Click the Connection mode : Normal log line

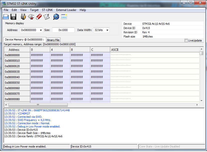click(27, 123)
